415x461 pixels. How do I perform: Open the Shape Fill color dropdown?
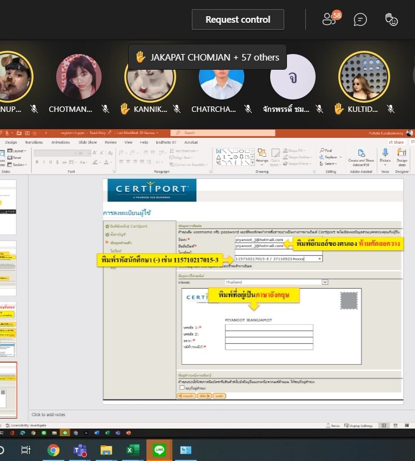pyautogui.click(x=295, y=151)
